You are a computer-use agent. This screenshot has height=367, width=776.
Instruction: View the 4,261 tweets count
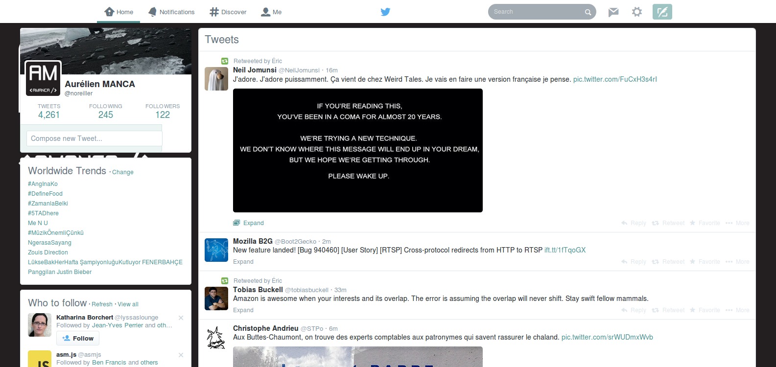tap(49, 112)
